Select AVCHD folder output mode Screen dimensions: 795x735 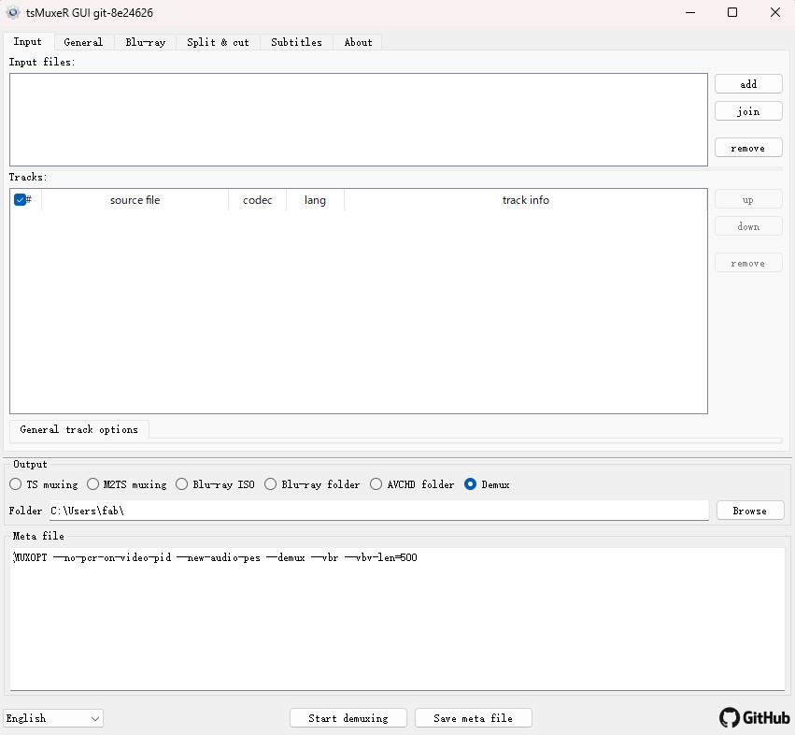point(376,484)
